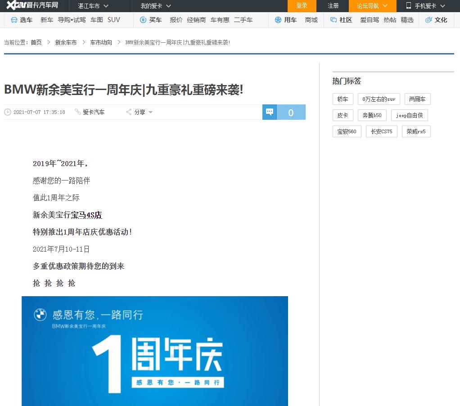Select the 宝骏560 tag

[x=347, y=131]
